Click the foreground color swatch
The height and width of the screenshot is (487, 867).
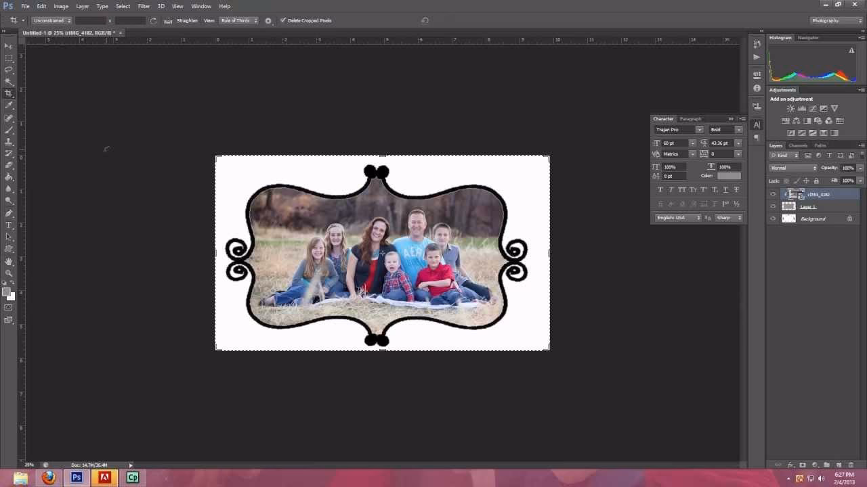pos(7,291)
